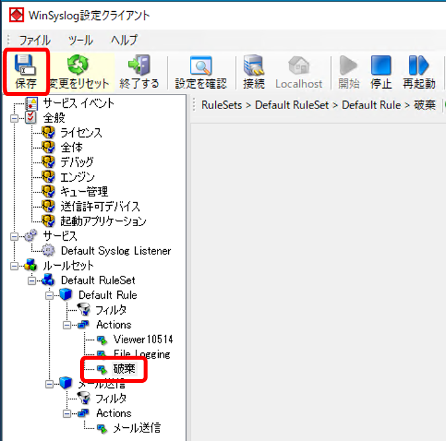Click the サービス gears icon

pos(30,235)
